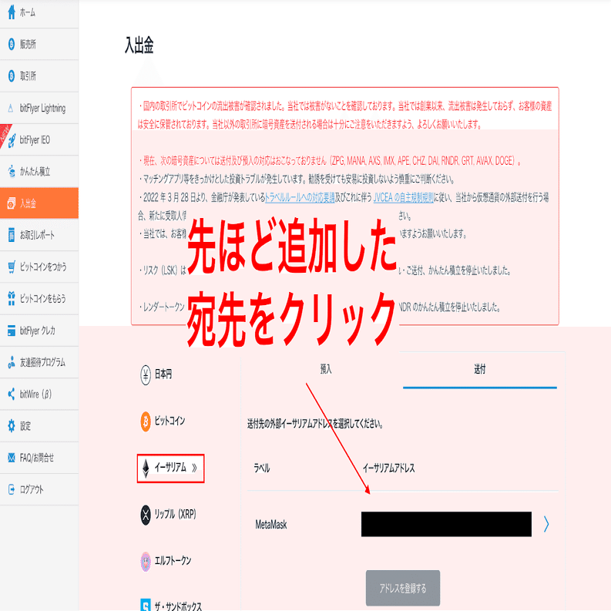
Task: Open bitFlyer IEO from the sidebar
Action: point(39,140)
